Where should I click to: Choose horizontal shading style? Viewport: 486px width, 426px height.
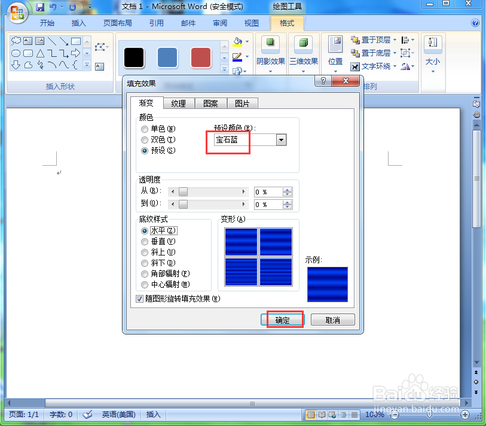pos(145,231)
